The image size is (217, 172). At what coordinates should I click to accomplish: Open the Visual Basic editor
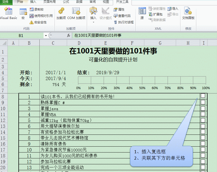pos(9,13)
